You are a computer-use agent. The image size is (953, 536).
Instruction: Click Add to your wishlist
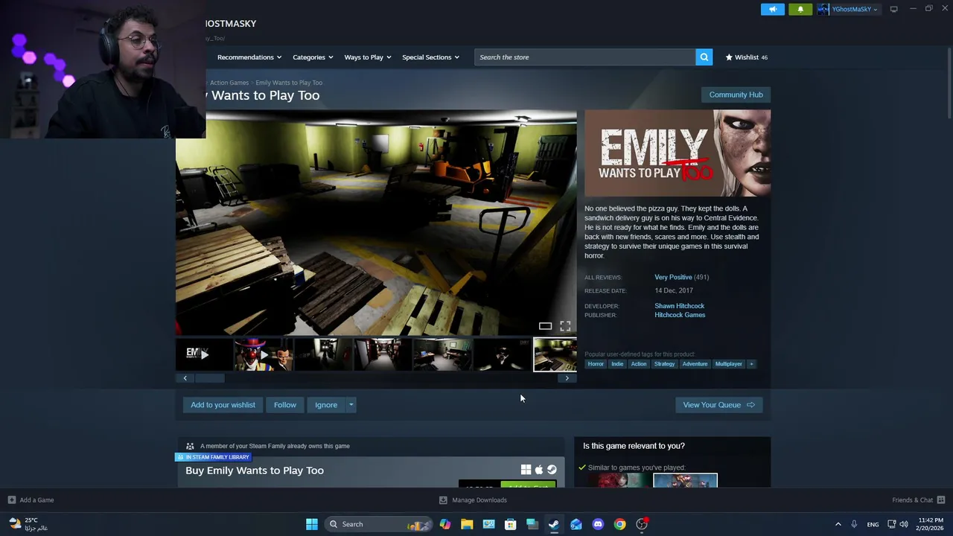[223, 405]
